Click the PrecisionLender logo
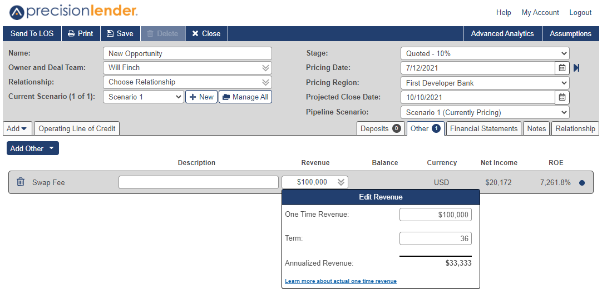 73,12
